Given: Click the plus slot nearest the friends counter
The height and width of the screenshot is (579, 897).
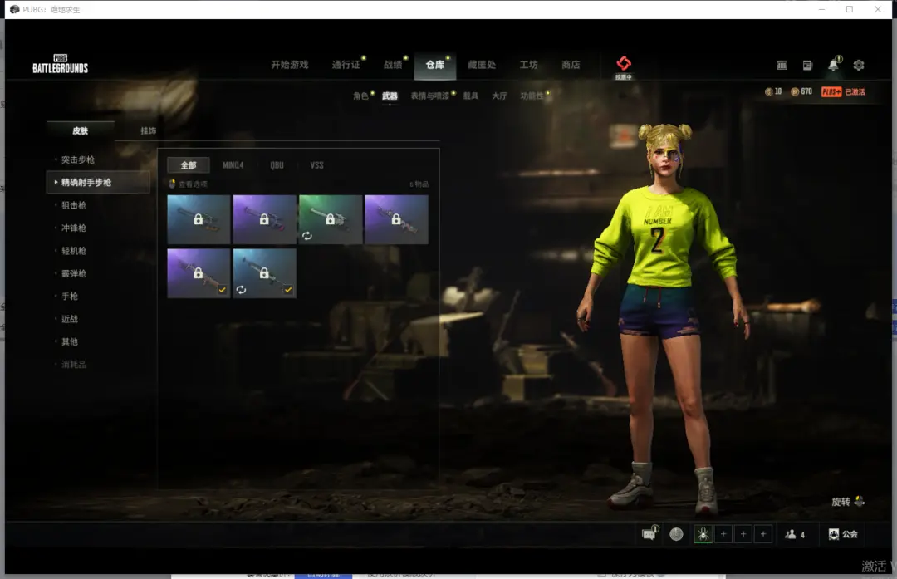Looking at the screenshot, I should 763,534.
